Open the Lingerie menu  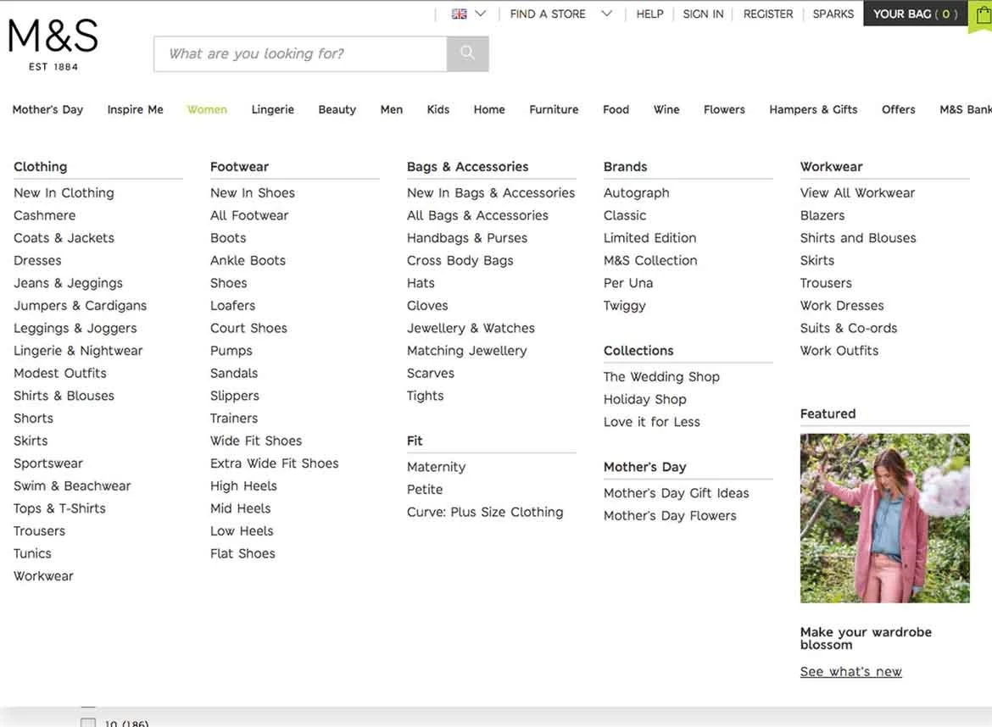tap(273, 109)
